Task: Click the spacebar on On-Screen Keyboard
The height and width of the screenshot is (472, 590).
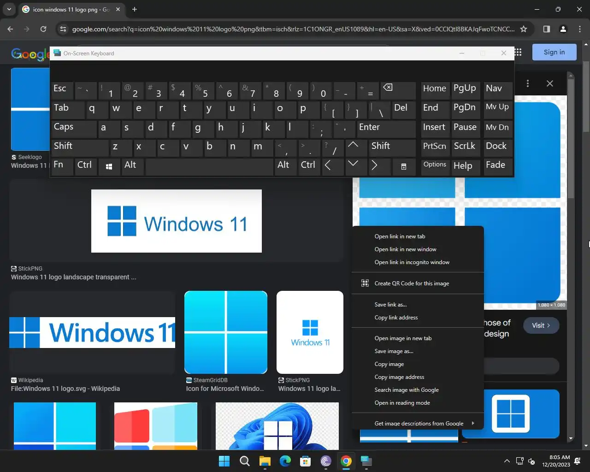Action: (210, 166)
